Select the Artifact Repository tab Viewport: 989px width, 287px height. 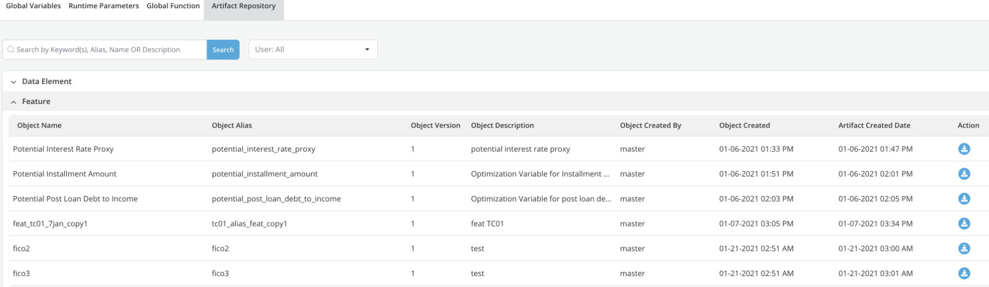(243, 6)
